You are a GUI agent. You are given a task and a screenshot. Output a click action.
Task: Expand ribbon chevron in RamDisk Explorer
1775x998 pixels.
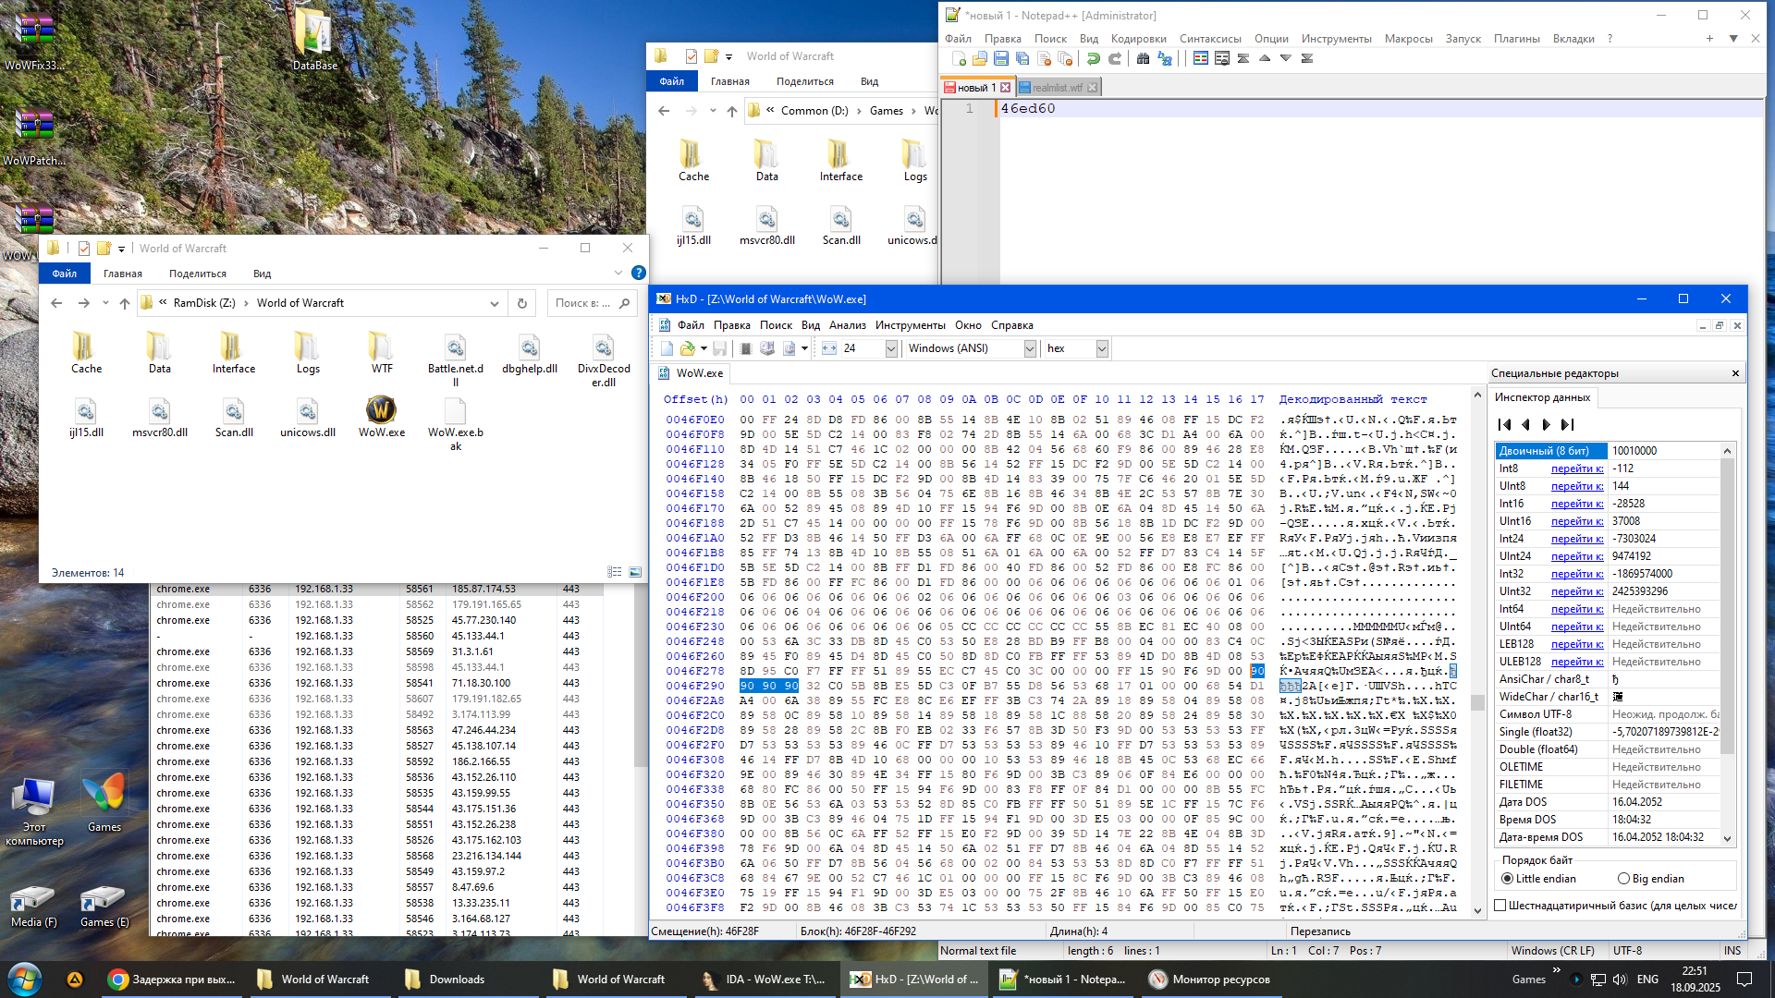(x=618, y=273)
